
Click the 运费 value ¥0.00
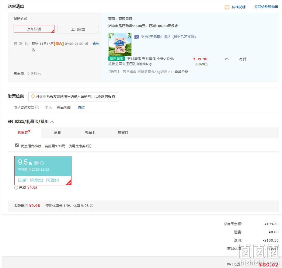[x=273, y=232]
